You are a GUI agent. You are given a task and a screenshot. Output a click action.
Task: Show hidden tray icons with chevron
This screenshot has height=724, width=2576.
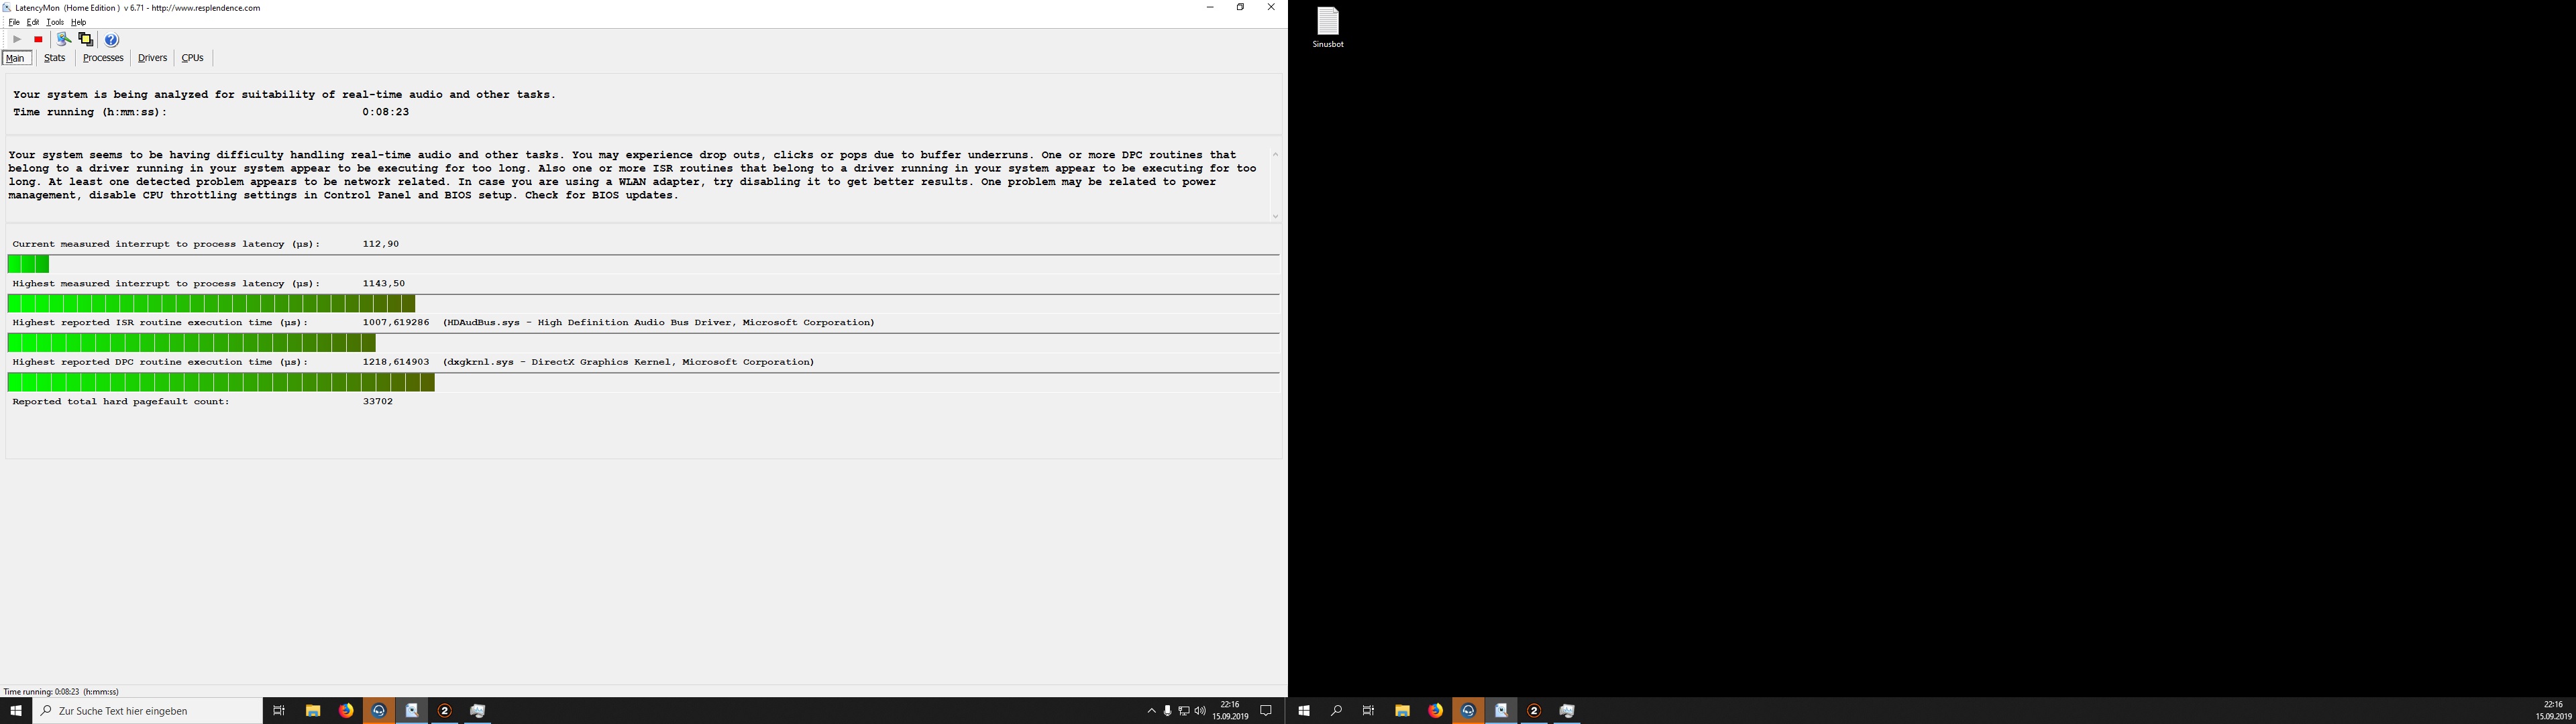(1151, 711)
